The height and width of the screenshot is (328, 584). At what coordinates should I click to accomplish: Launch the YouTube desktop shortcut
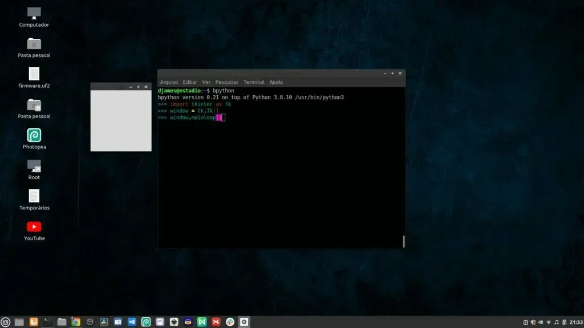(34, 230)
